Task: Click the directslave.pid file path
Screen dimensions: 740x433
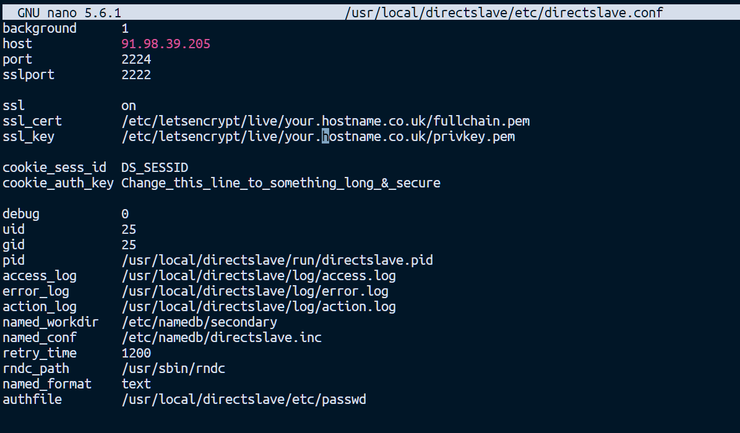Action: tap(277, 260)
